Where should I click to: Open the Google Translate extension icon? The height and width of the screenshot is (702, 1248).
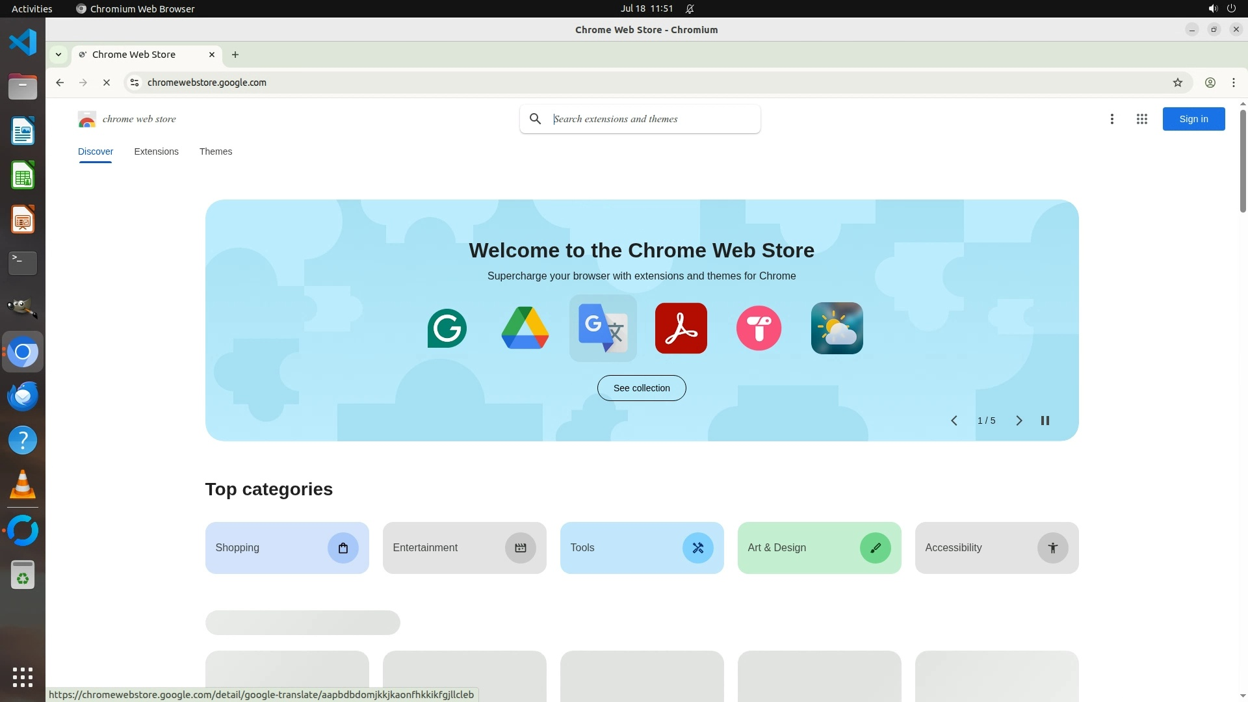pyautogui.click(x=603, y=328)
